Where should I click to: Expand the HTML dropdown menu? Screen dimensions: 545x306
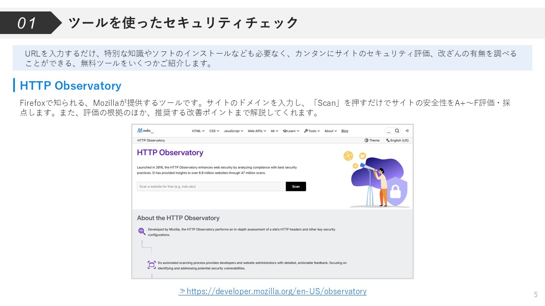tap(198, 131)
